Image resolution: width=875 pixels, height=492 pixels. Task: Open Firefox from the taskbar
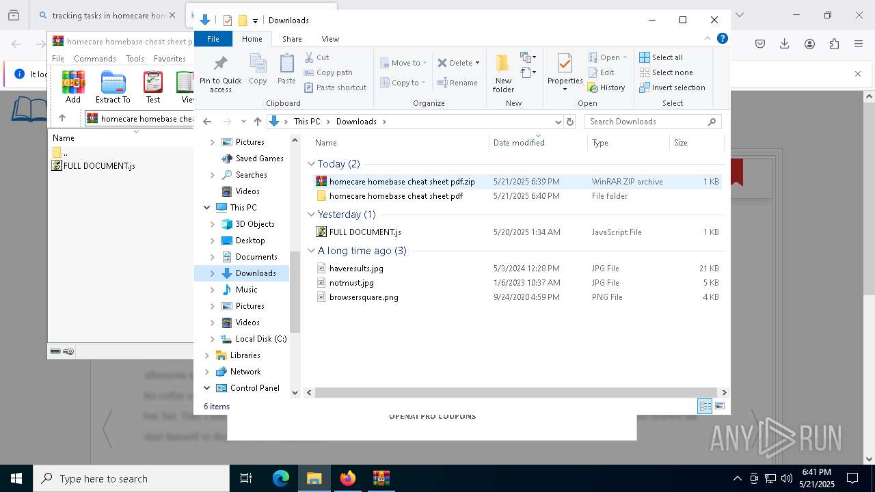pos(348,478)
